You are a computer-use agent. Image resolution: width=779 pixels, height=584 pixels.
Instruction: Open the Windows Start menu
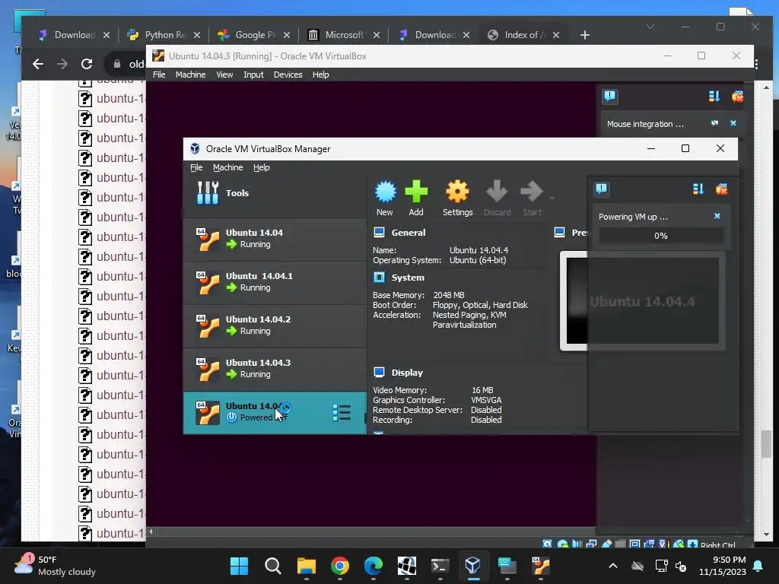point(239,566)
